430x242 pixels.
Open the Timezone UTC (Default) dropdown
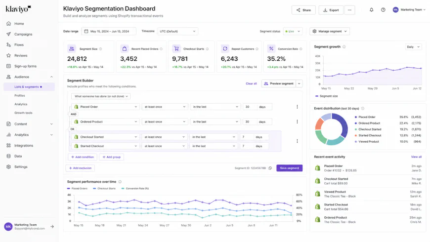coord(177,31)
